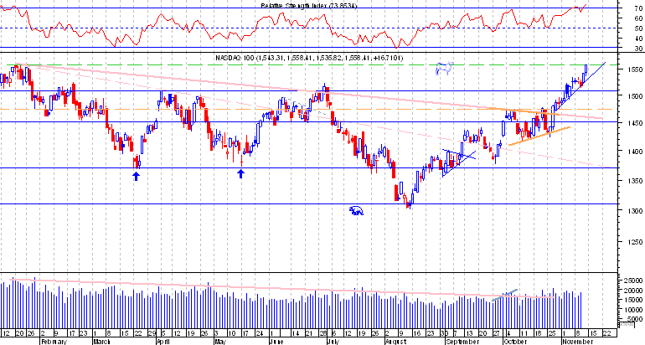Screen dimensions: 645x345
Task: Select the July month label
Action: click(x=332, y=342)
